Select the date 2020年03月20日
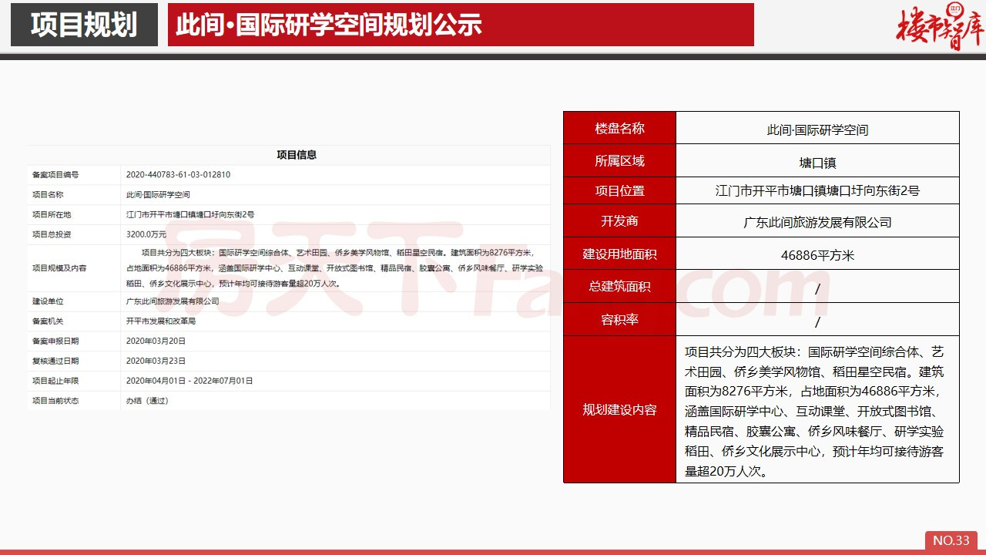Image resolution: width=986 pixels, height=555 pixels. tap(156, 341)
